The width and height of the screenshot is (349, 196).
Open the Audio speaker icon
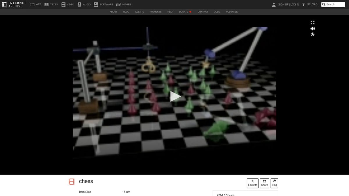click(x=79, y=4)
